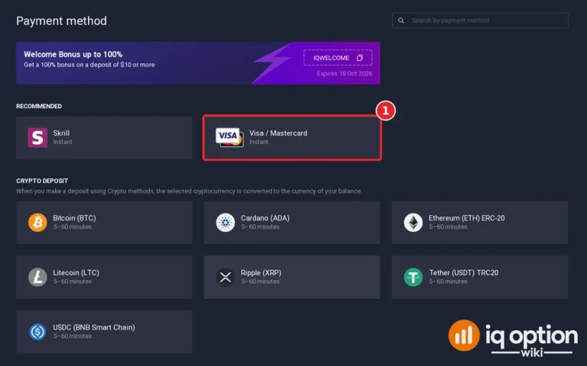Select the Litecoin (LTC) label
587x366 pixels.
(x=76, y=273)
